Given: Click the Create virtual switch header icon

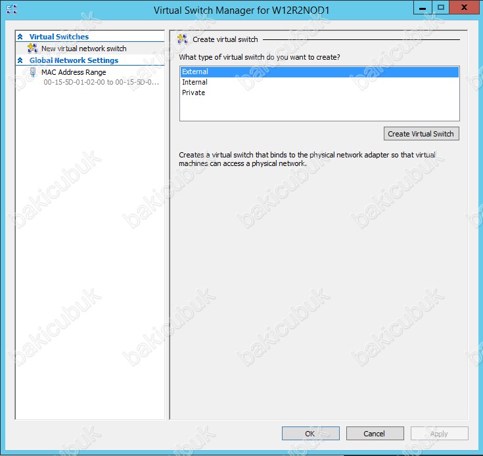Looking at the screenshot, I should coord(183,39).
